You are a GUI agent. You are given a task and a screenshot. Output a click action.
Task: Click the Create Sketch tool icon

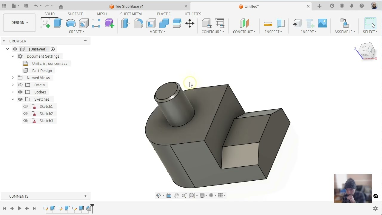[45, 23]
